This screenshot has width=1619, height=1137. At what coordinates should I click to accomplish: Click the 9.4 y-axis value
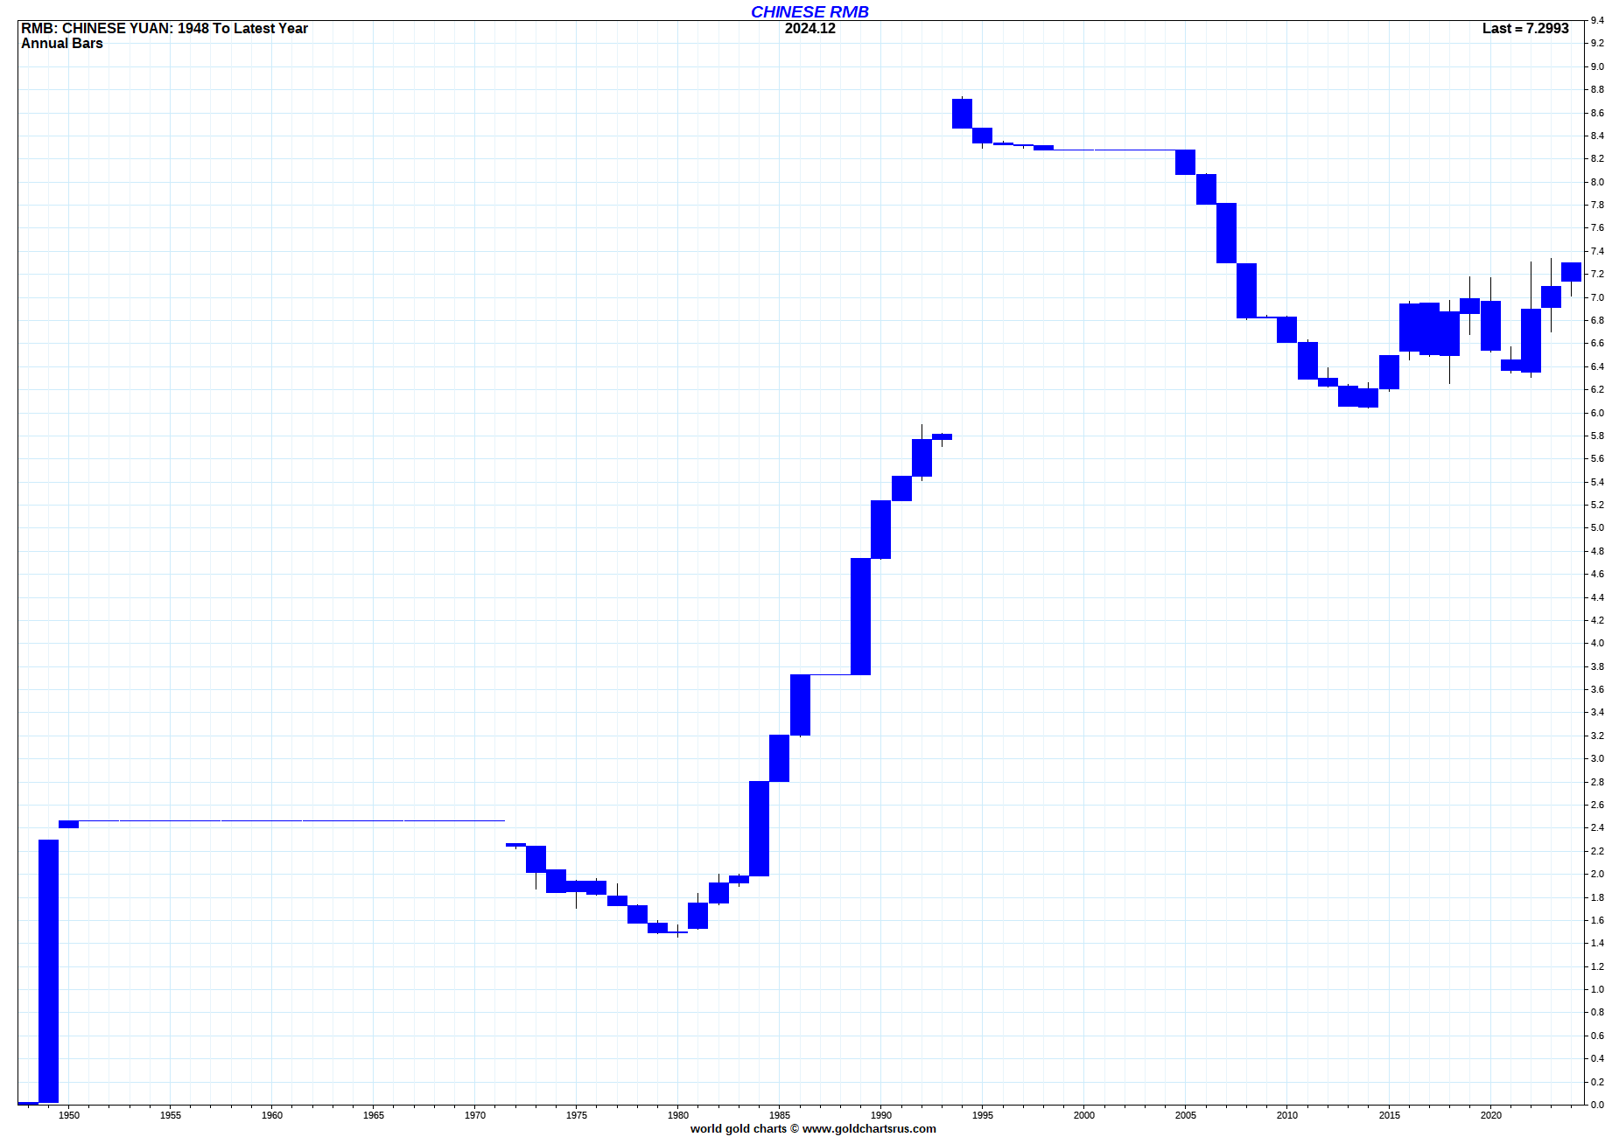pos(1598,20)
